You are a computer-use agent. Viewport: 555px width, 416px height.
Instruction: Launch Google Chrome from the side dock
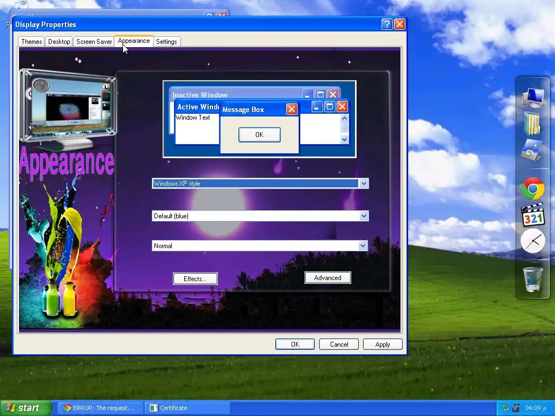[533, 189]
